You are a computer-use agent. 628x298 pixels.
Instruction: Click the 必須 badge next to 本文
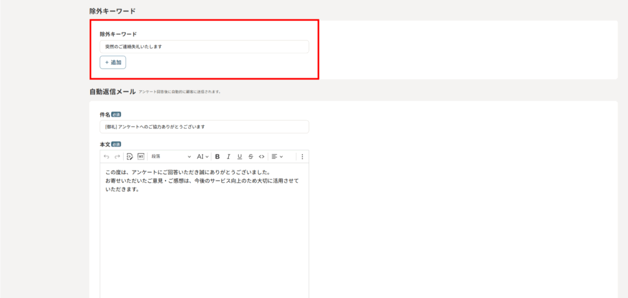tap(116, 144)
